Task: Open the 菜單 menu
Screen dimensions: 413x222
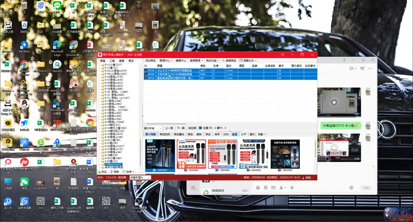Action: tap(102, 61)
